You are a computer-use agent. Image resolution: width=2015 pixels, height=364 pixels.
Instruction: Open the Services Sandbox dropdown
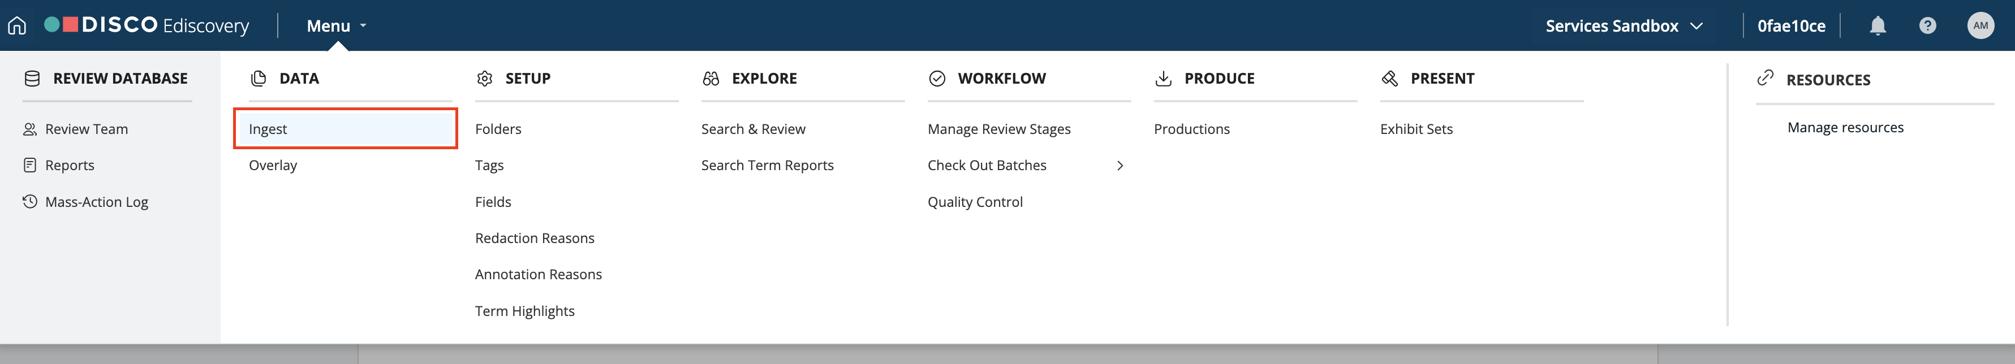1625,26
